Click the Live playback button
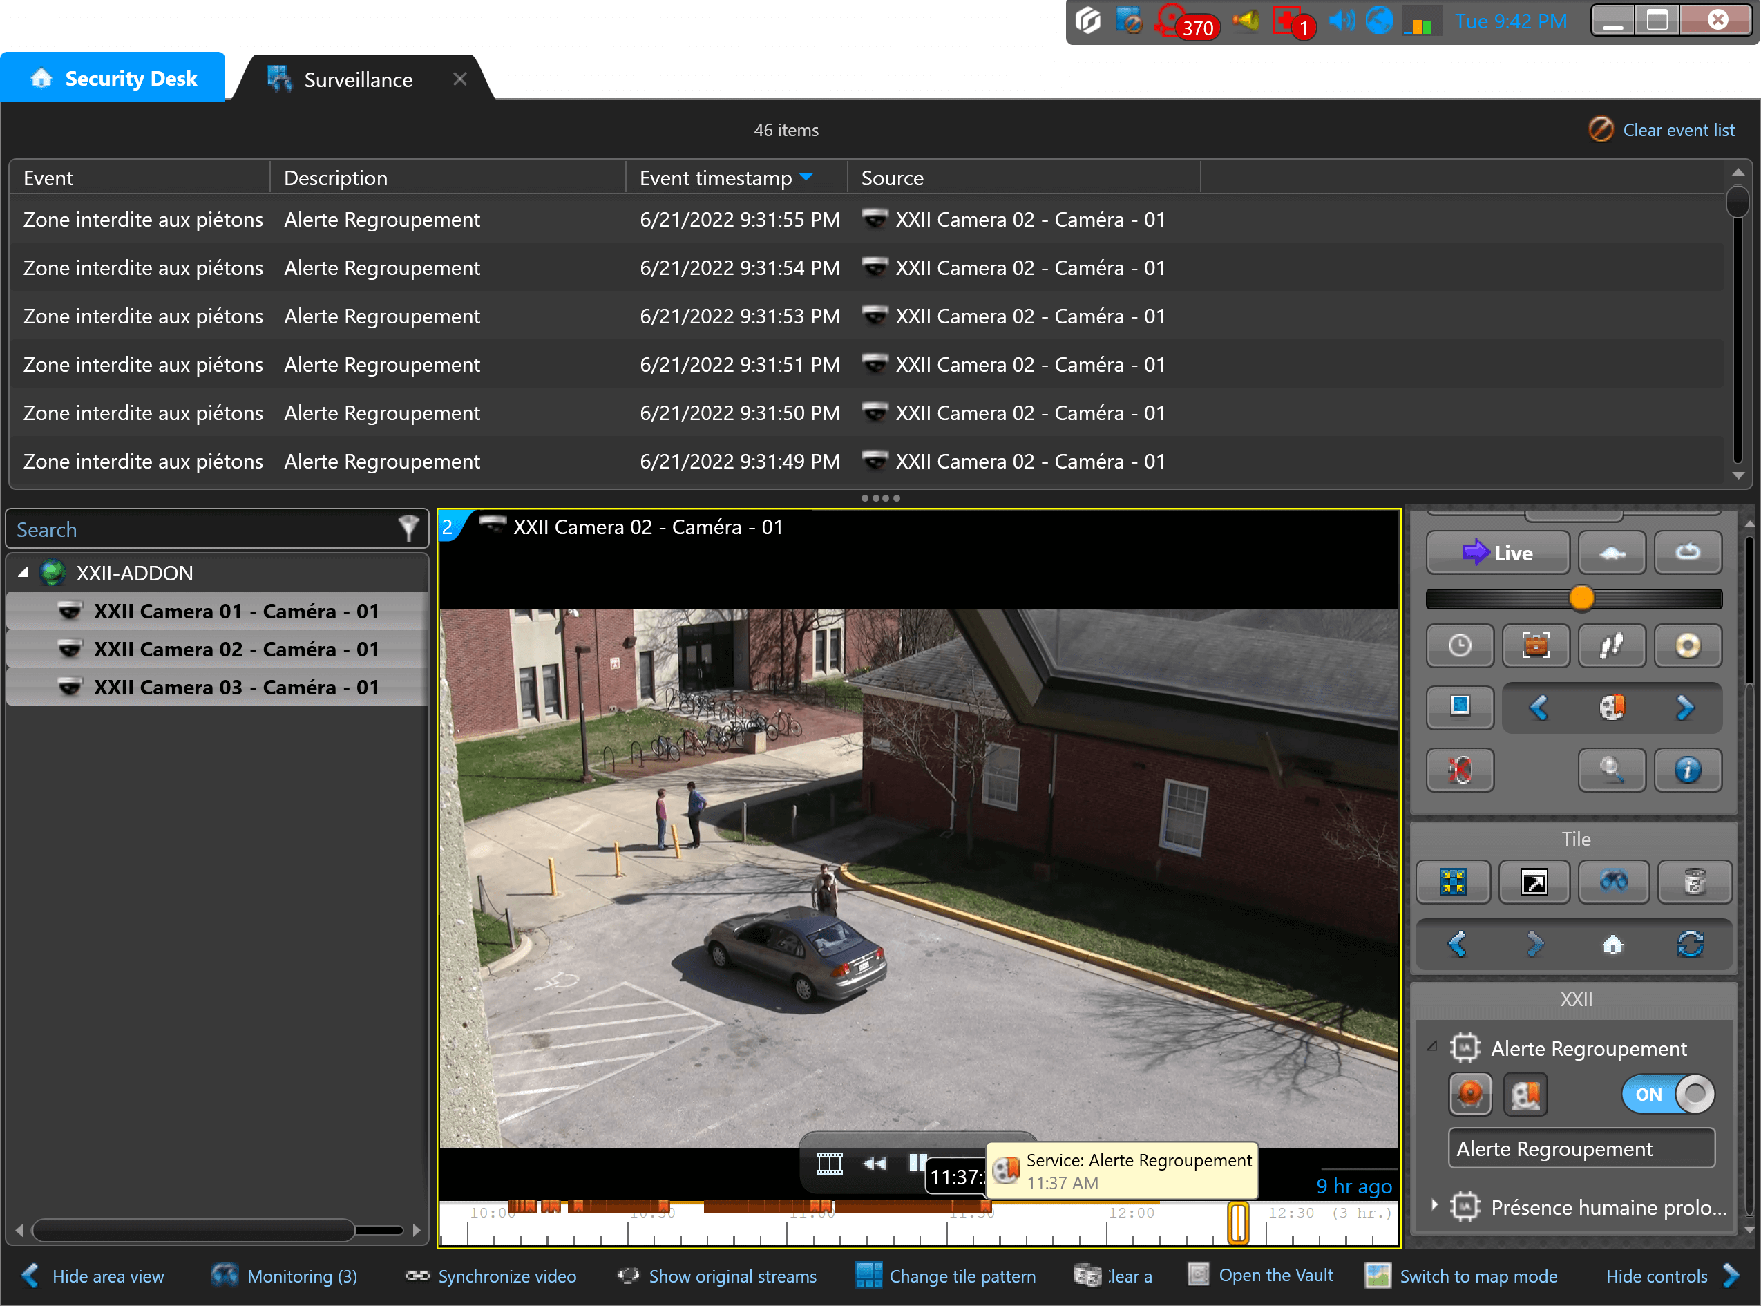Screen dimensions: 1761x1306 pyautogui.click(x=1497, y=553)
